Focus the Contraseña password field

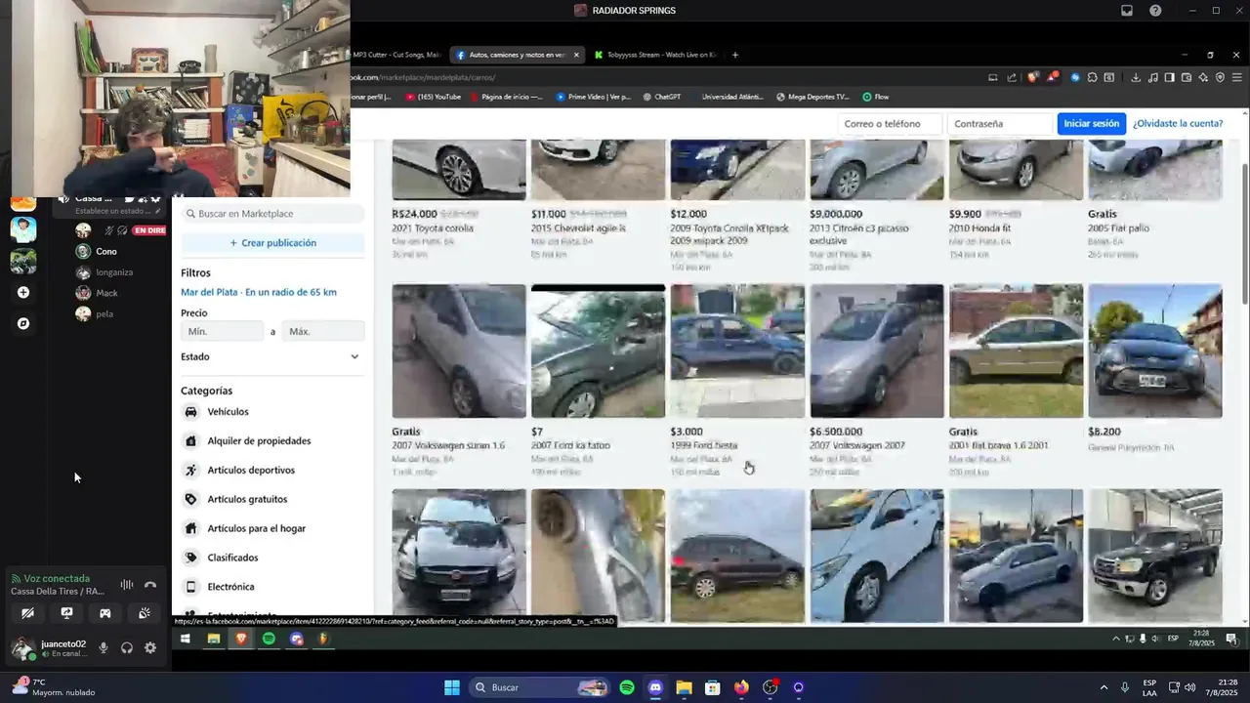coord(1000,124)
